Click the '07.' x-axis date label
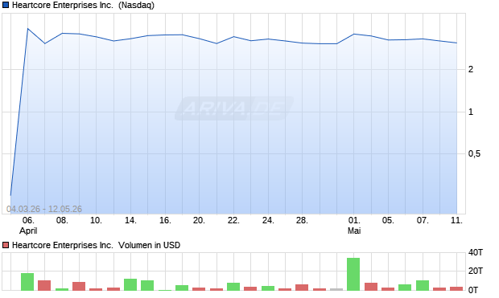This screenshot has width=499, height=298. point(423,220)
